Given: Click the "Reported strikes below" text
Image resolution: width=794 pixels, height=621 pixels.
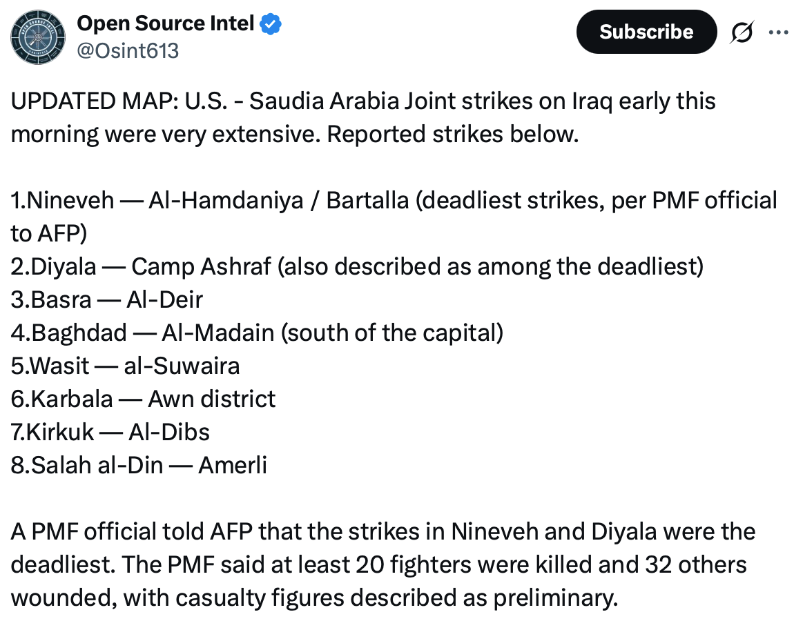Looking at the screenshot, I should 453,135.
